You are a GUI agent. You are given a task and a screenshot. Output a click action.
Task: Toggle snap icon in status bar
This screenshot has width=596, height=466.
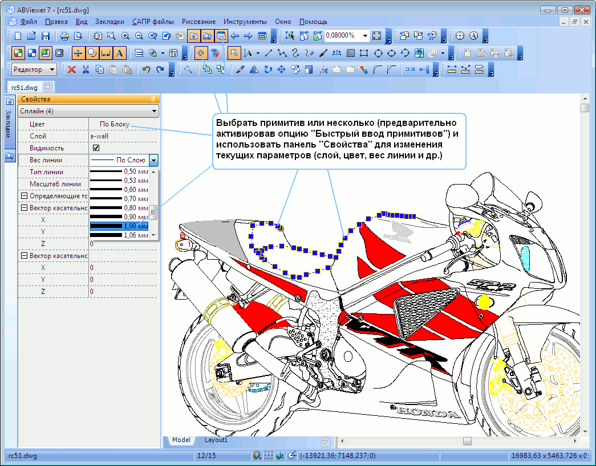pyautogui.click(x=257, y=455)
